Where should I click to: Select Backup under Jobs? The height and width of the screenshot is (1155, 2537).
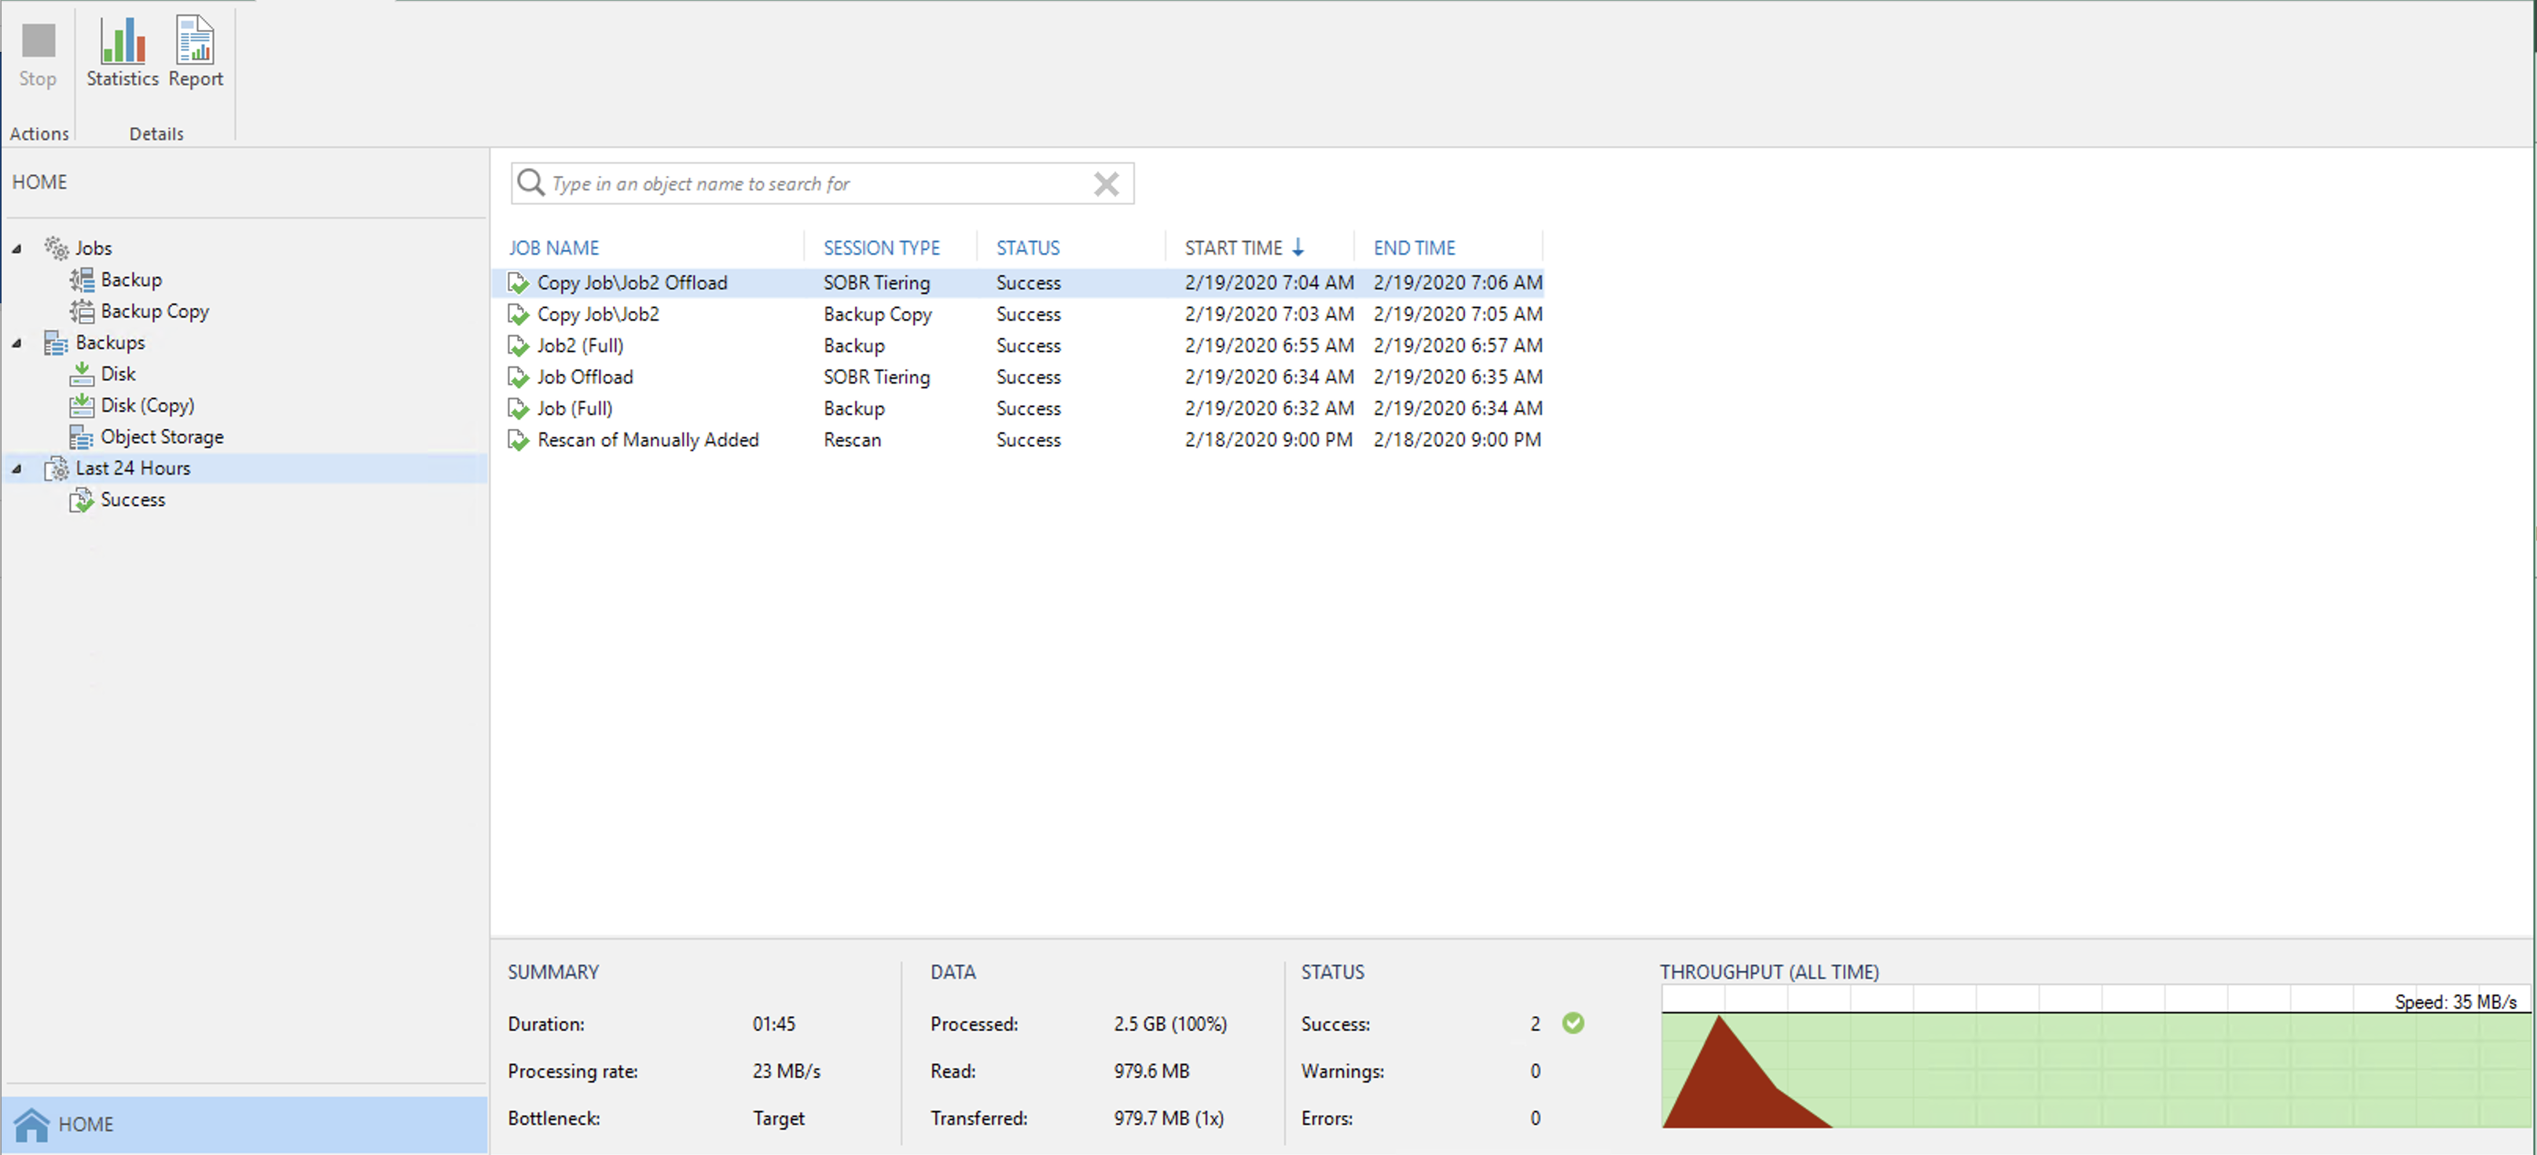coord(131,280)
